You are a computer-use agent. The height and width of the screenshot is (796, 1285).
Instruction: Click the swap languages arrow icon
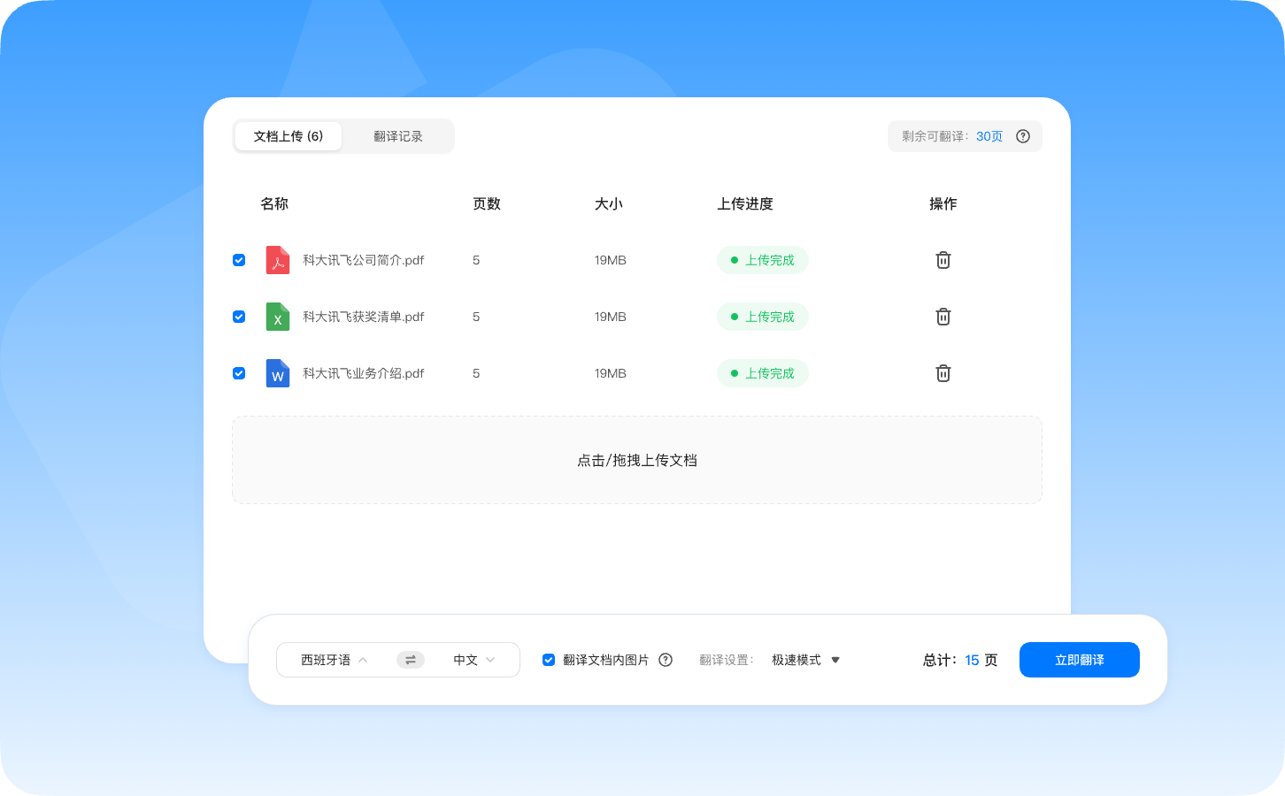(411, 660)
